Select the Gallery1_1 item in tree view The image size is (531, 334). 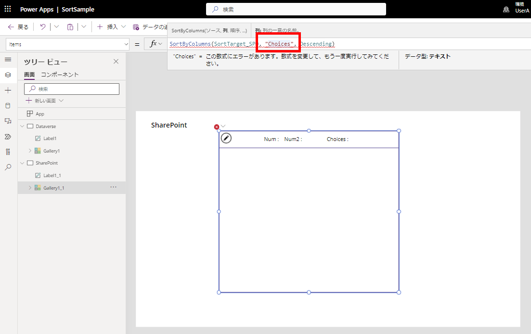point(54,187)
